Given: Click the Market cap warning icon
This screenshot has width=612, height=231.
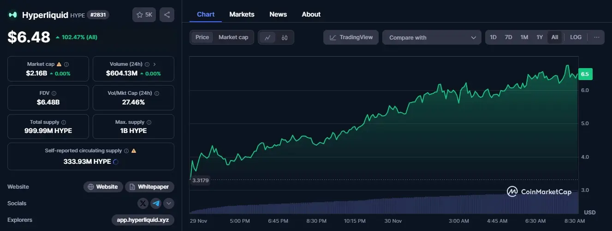Looking at the screenshot, I should [59, 64].
